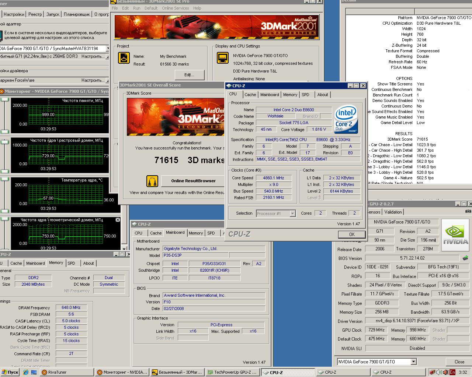
Task: Click the CPU-Z front window title icon
Action: (229, 86)
